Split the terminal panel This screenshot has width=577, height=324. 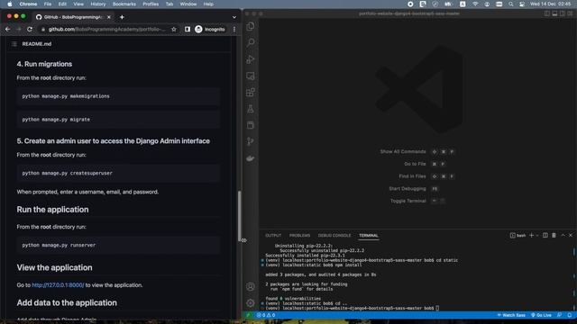pyautogui.click(x=545, y=235)
